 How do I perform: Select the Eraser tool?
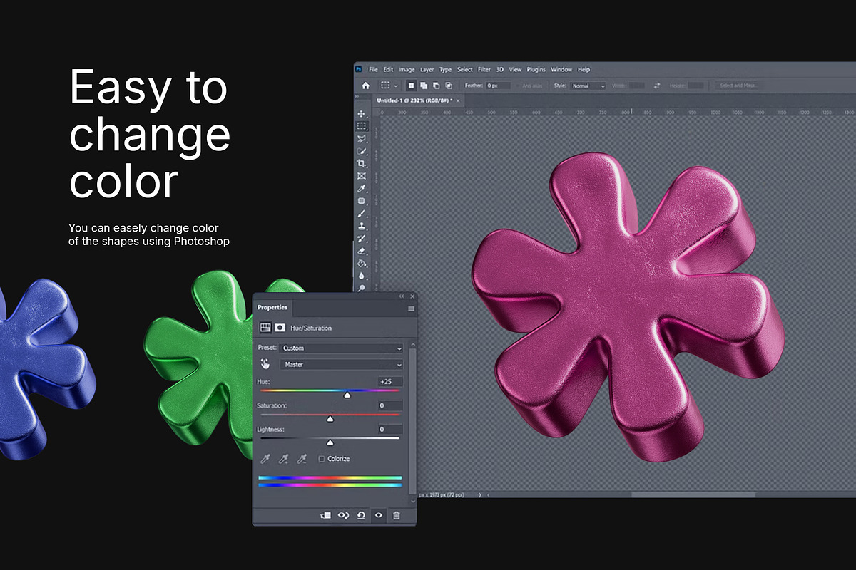click(362, 250)
